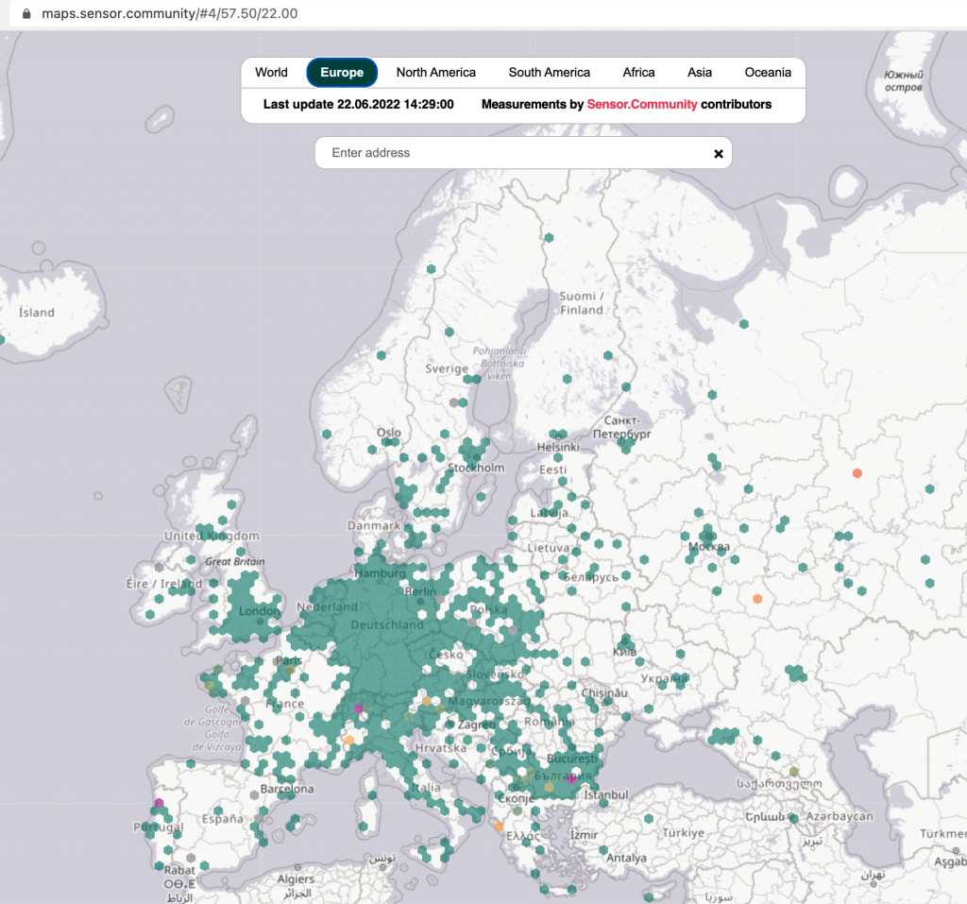Select the pink hexagon near България
The width and height of the screenshot is (967, 904).
click(571, 779)
